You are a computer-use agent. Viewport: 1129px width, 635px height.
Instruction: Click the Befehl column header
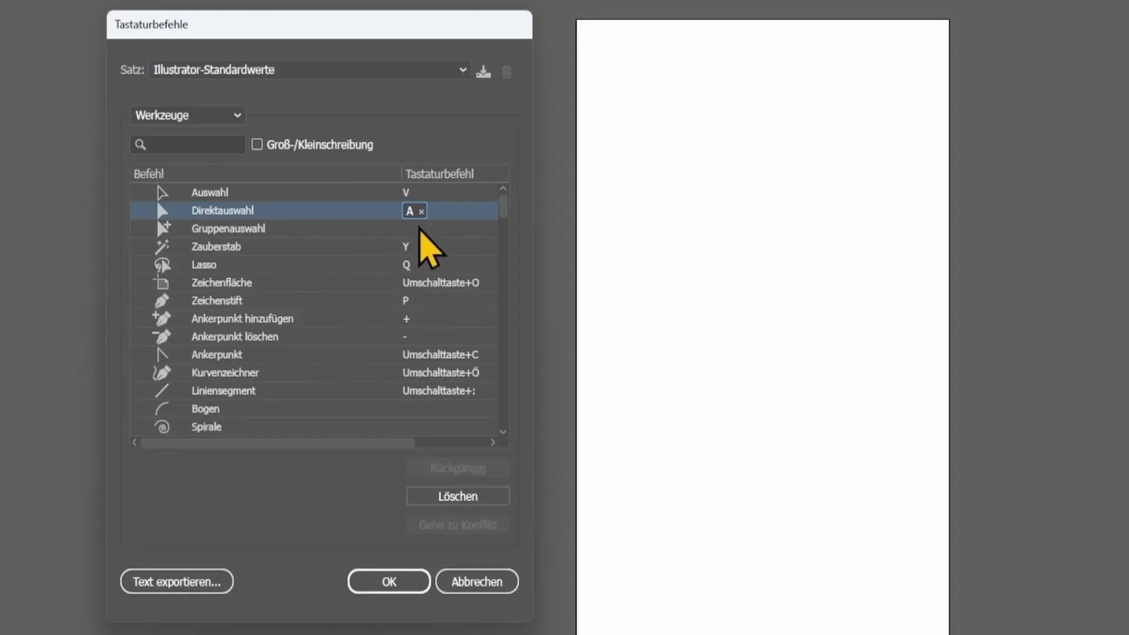(148, 174)
